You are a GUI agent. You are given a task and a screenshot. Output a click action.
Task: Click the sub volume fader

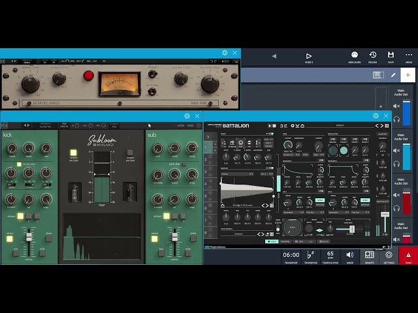tap(174, 237)
